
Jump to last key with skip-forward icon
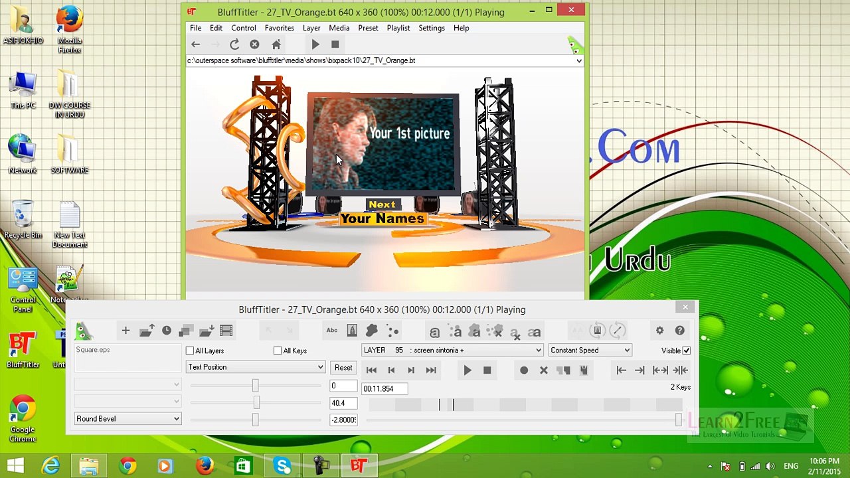point(431,370)
